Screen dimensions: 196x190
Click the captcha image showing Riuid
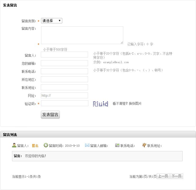tap(100, 104)
